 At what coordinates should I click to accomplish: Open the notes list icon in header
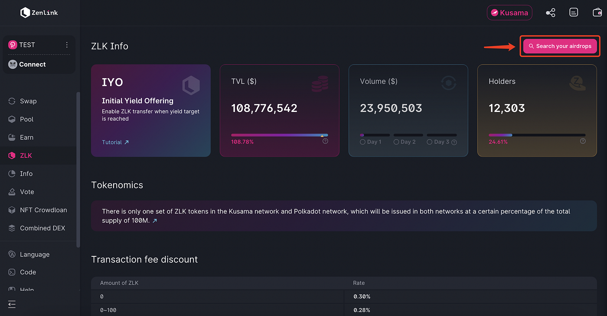click(574, 13)
